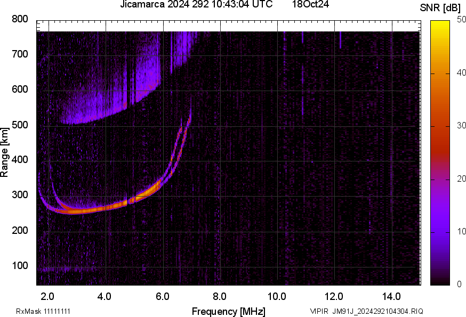Click the 'SNR [dB]' colorbar title
The image size is (466, 317).
pyautogui.click(x=440, y=8)
